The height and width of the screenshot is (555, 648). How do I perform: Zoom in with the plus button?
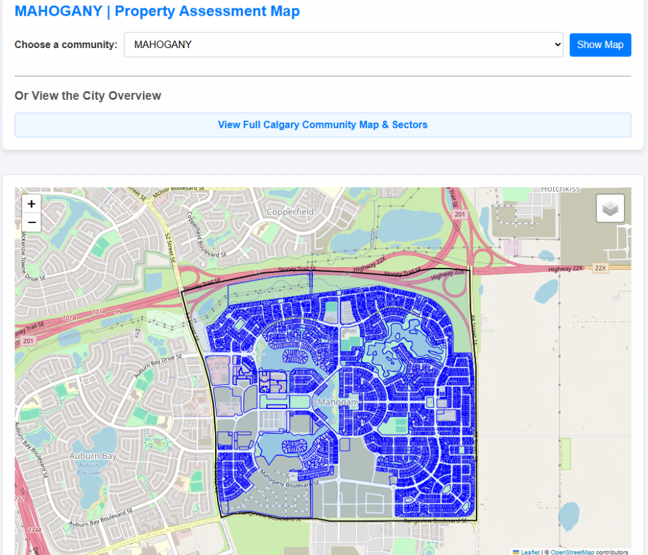[x=31, y=204]
